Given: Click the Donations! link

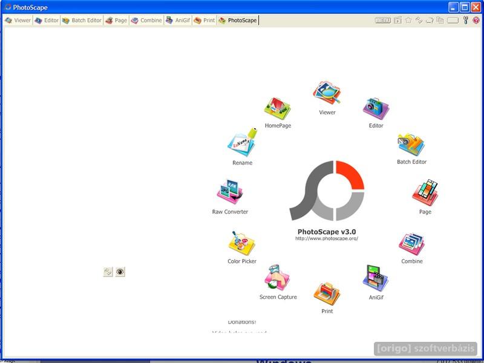Looking at the screenshot, I should pyautogui.click(x=242, y=322).
